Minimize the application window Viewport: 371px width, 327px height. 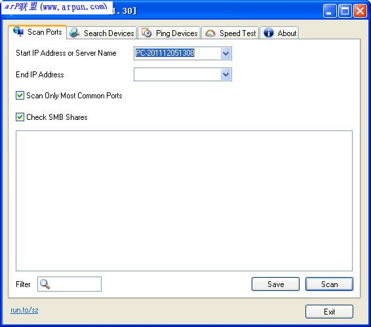coord(330,10)
